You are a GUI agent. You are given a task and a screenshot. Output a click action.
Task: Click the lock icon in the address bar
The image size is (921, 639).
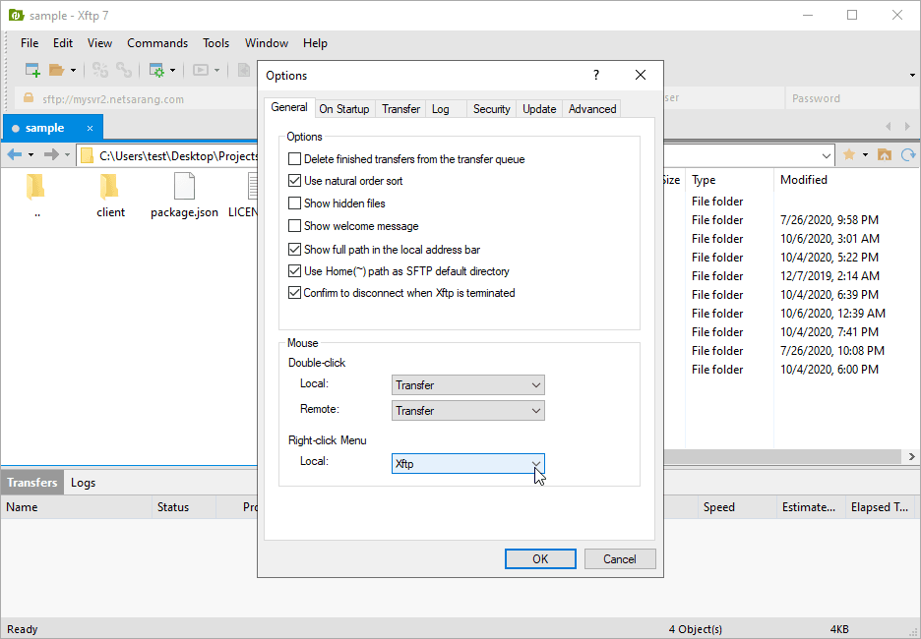click(29, 98)
